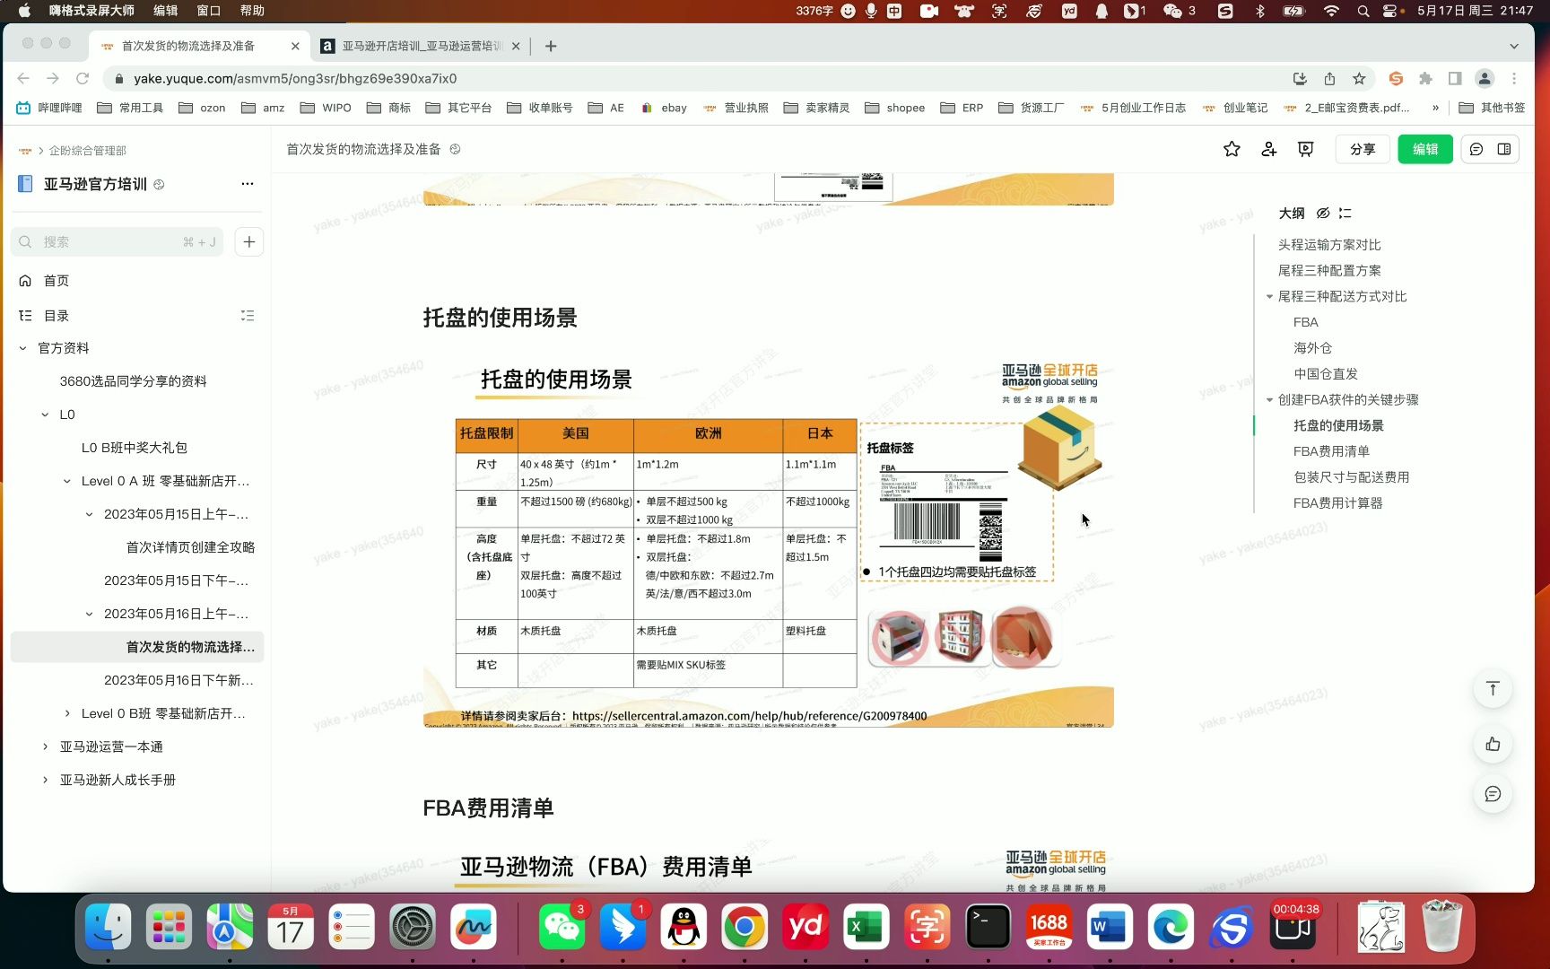The image size is (1550, 969).
Task: Select the 首次发货的物流选择及准备 browser tab
Action: (199, 46)
